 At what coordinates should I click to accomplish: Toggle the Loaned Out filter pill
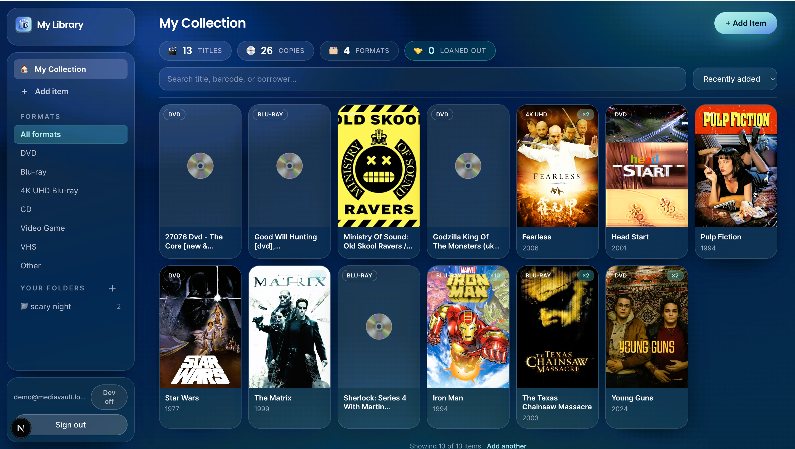coord(450,50)
